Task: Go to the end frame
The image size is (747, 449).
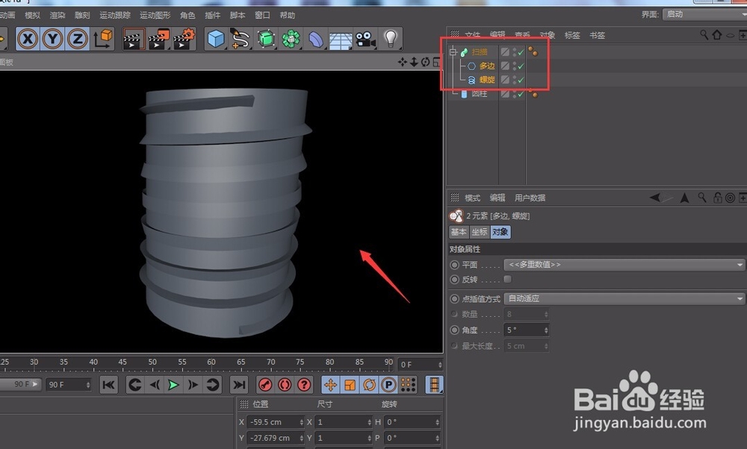Action: [239, 384]
